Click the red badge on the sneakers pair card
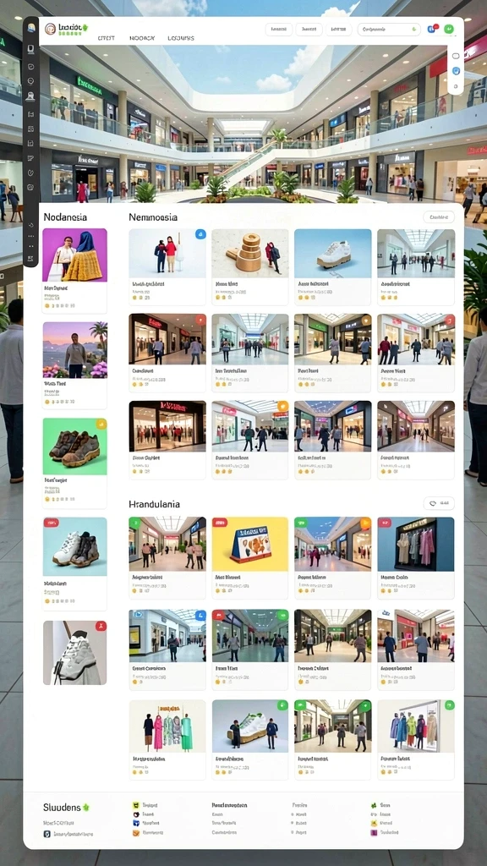The width and height of the screenshot is (487, 866). pos(52,523)
